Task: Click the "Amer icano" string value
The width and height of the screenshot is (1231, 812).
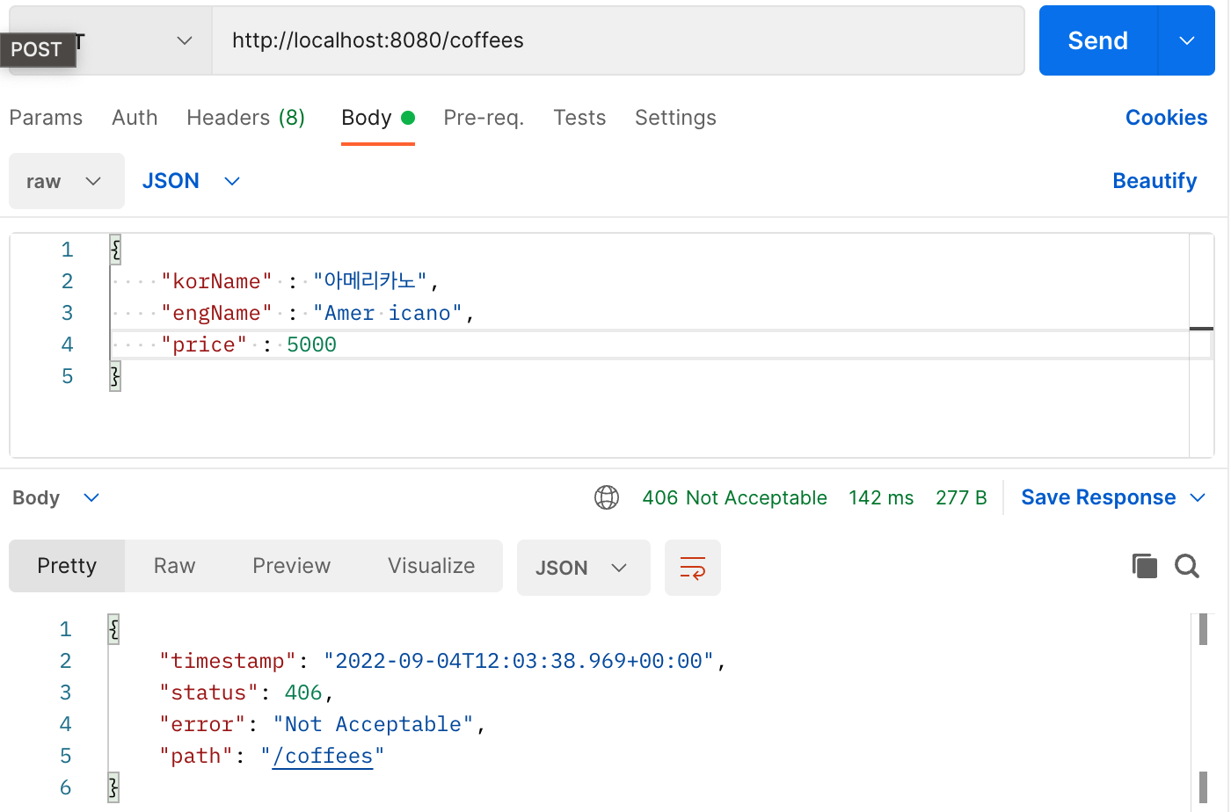Action: pyautogui.click(x=388, y=313)
